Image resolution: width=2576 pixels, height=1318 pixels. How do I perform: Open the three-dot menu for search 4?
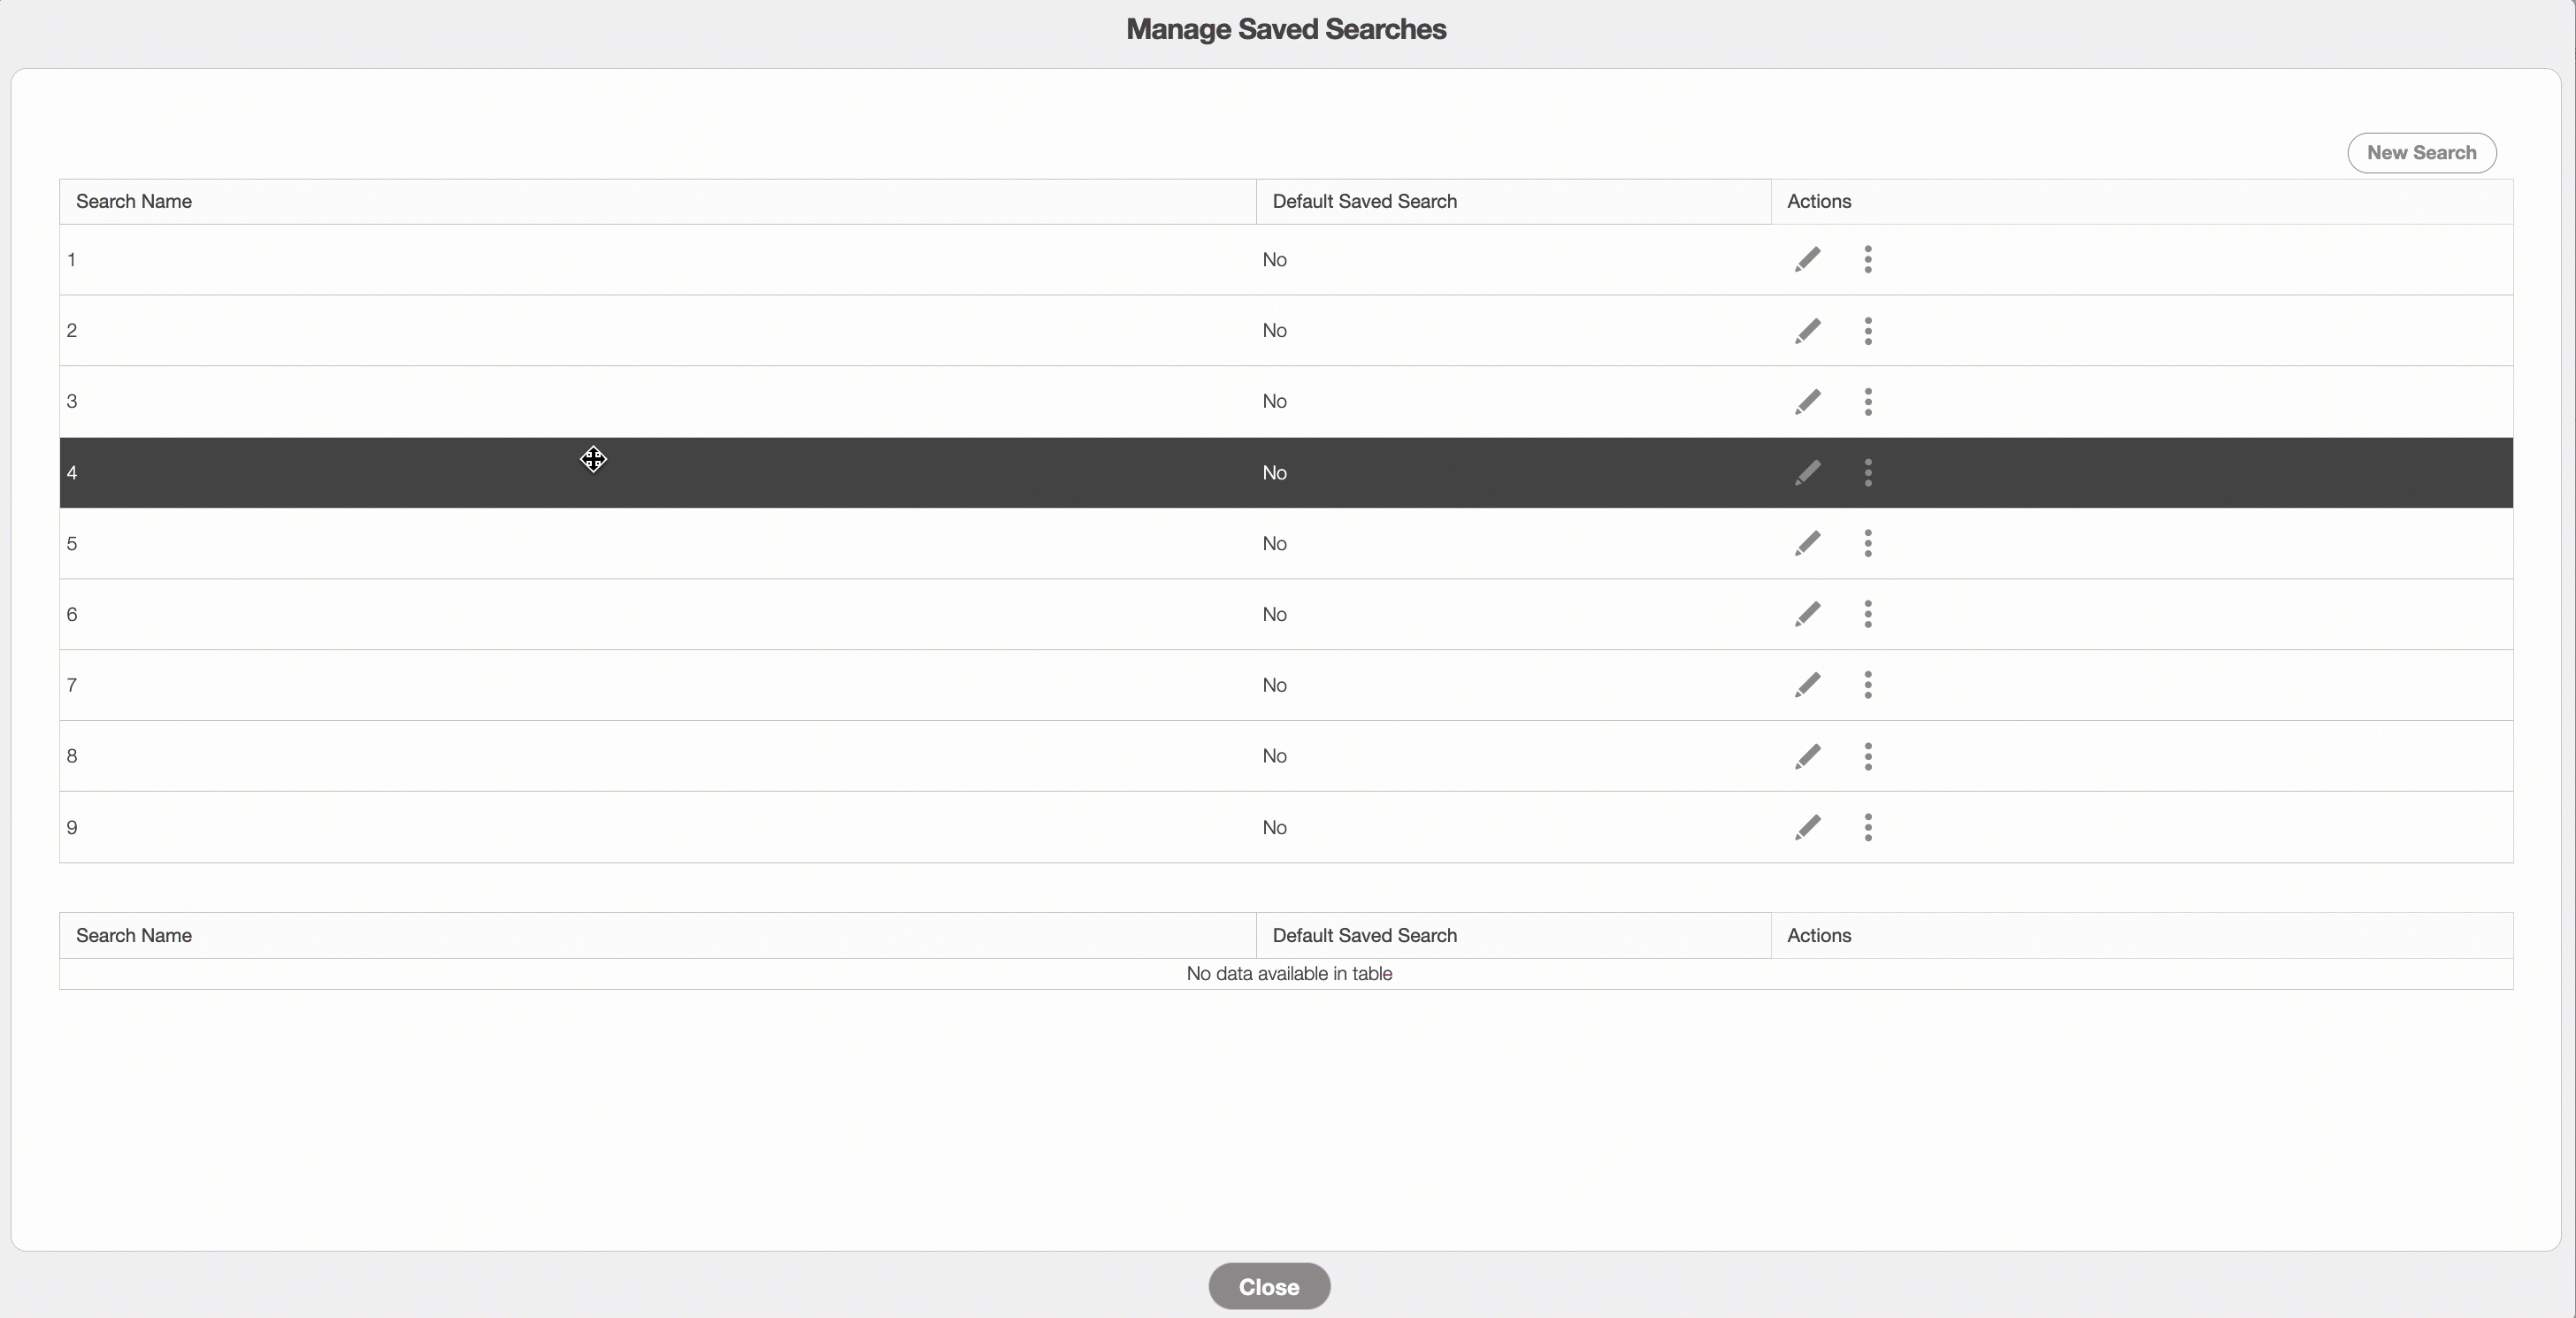(1867, 473)
